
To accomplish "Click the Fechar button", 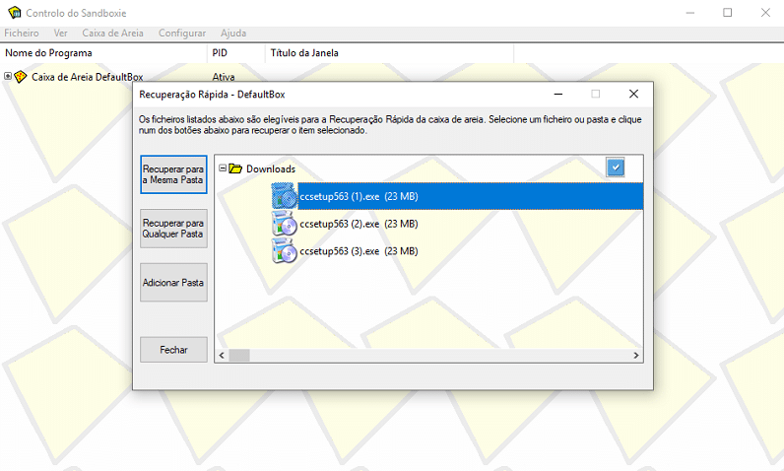I will 173,350.
